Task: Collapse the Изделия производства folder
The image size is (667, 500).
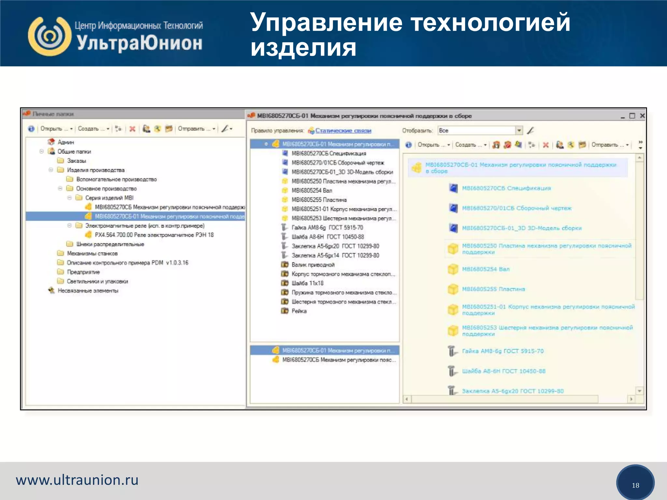Action: tap(51, 170)
